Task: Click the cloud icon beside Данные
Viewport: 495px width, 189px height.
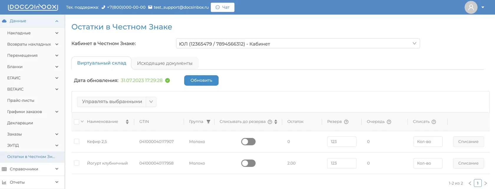Action: tap(4, 21)
